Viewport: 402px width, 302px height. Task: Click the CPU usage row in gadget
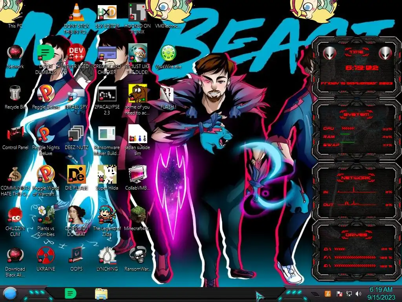(358, 129)
